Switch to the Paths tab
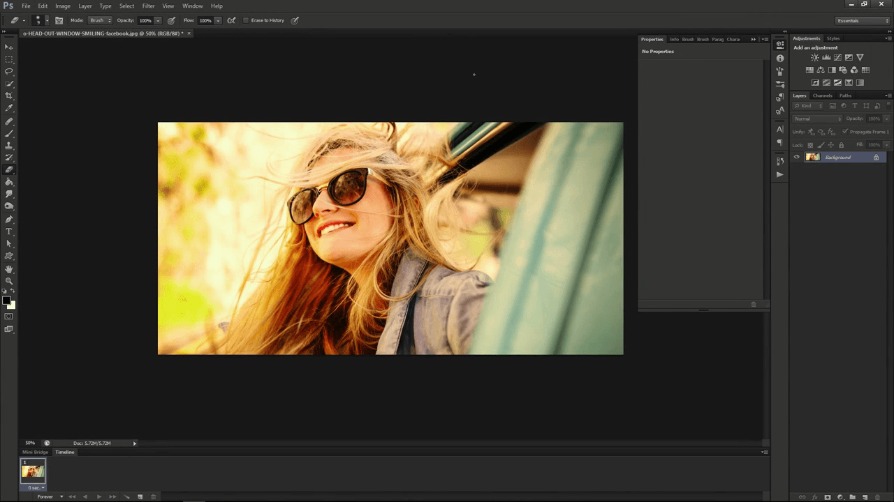The height and width of the screenshot is (502, 894). pos(845,96)
